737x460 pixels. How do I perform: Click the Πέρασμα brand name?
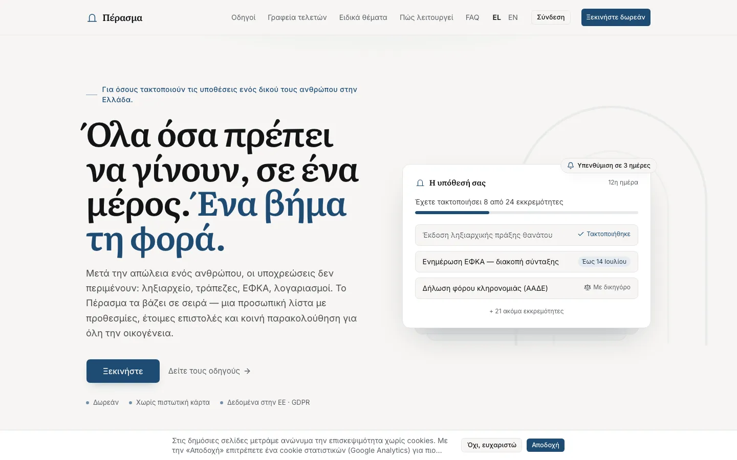pyautogui.click(x=122, y=18)
